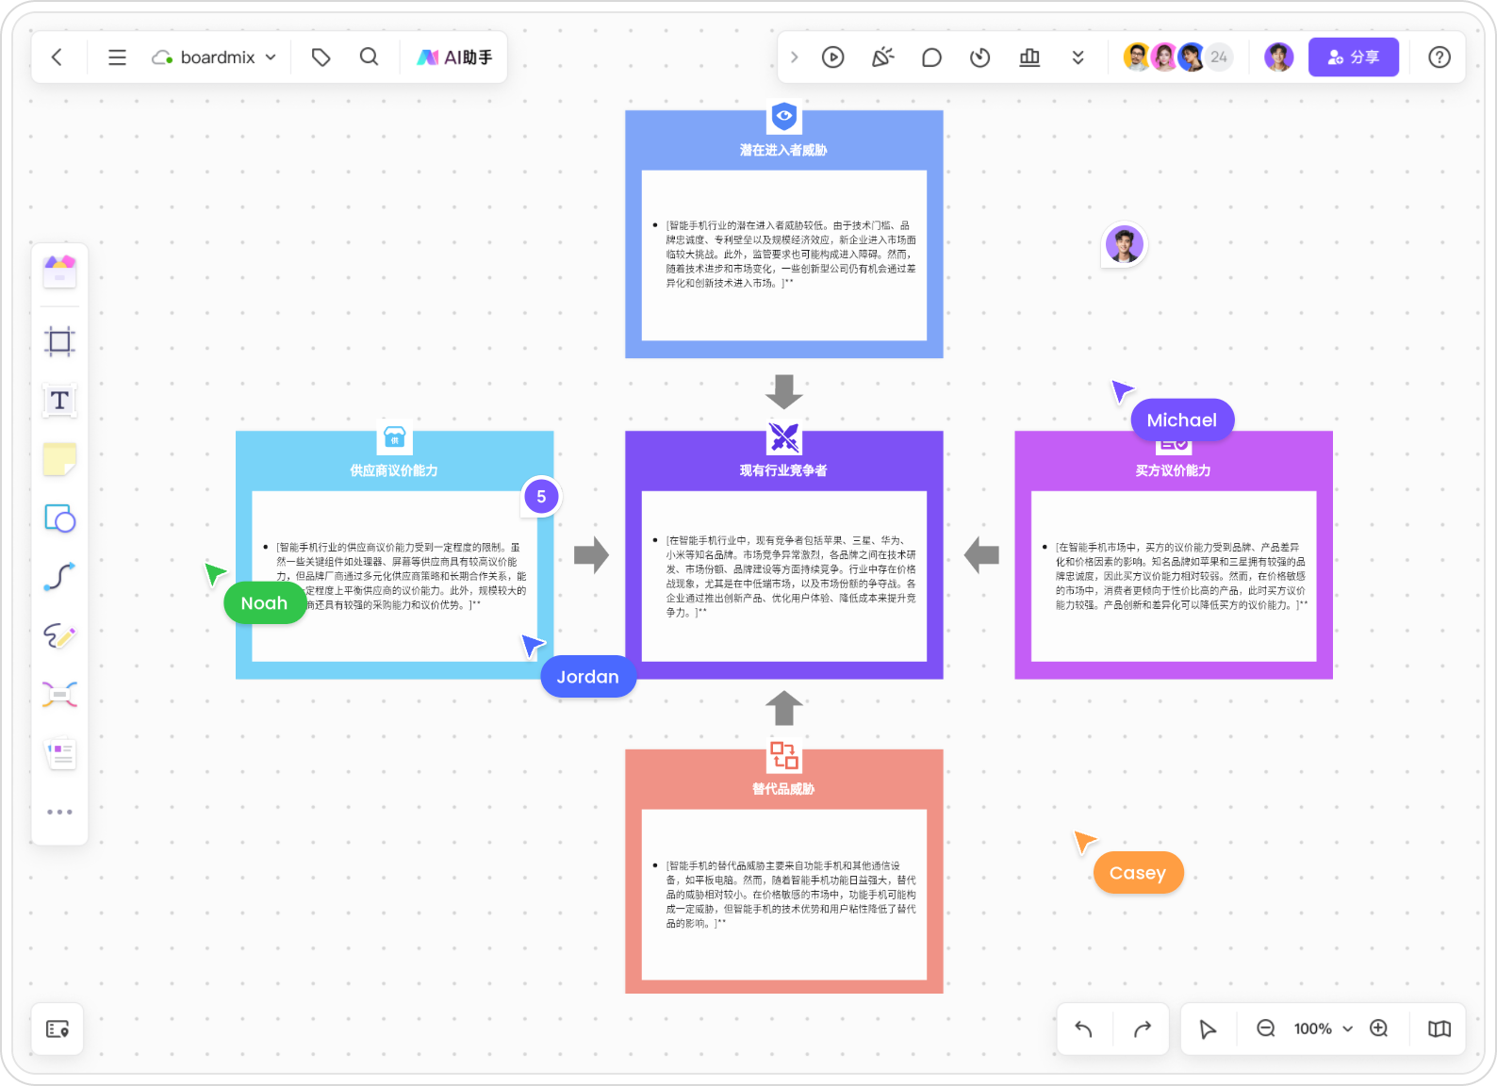Toggle the timer tool
Viewport: 1497px width, 1086px height.
[x=980, y=58]
